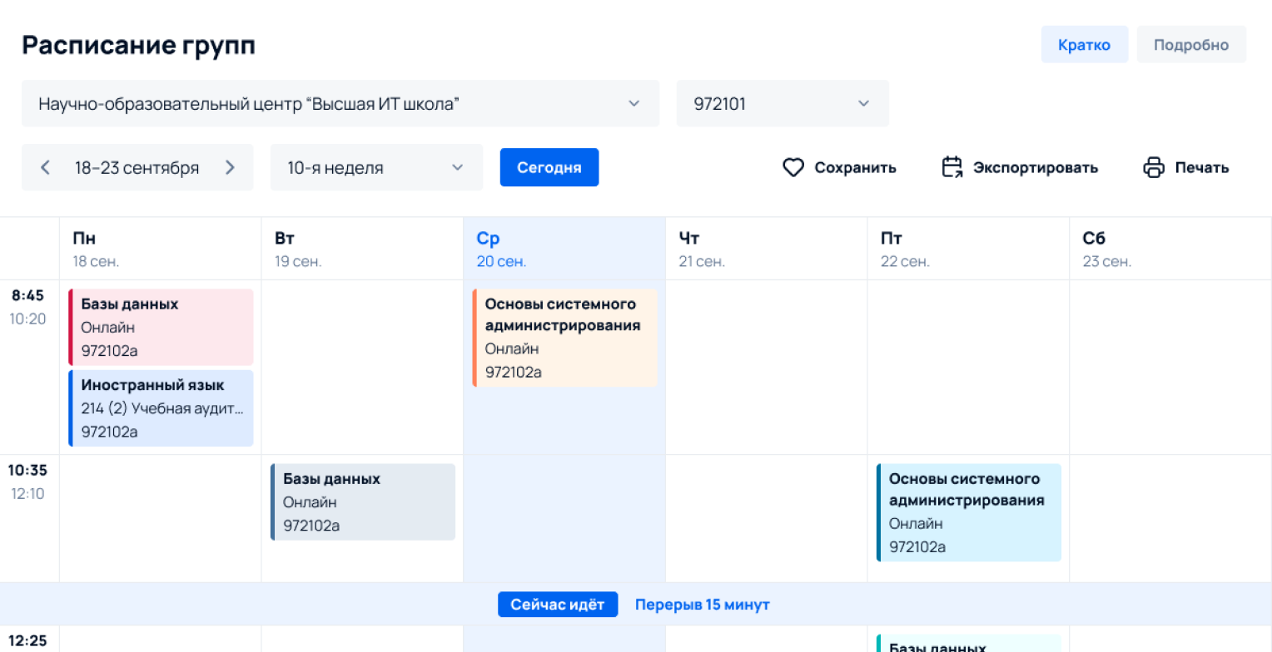The height and width of the screenshot is (652, 1272).
Task: Click the heart icon next to Сохранить
Action: pyautogui.click(x=793, y=168)
